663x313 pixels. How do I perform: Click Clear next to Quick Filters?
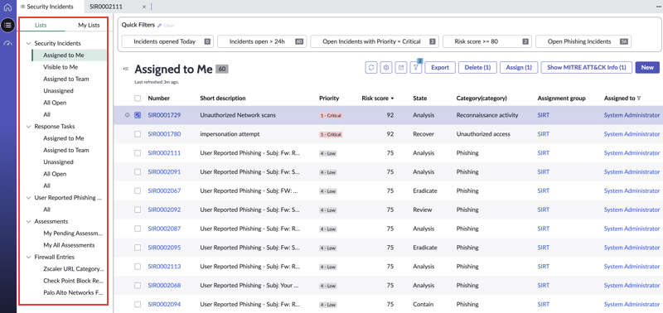(169, 26)
